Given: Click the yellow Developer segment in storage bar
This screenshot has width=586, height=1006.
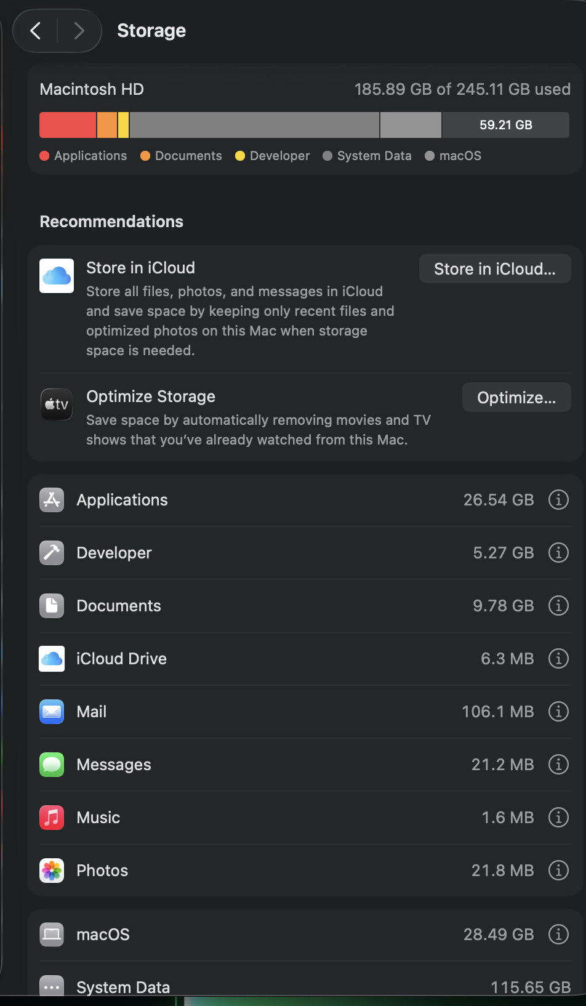Looking at the screenshot, I should click(x=123, y=125).
